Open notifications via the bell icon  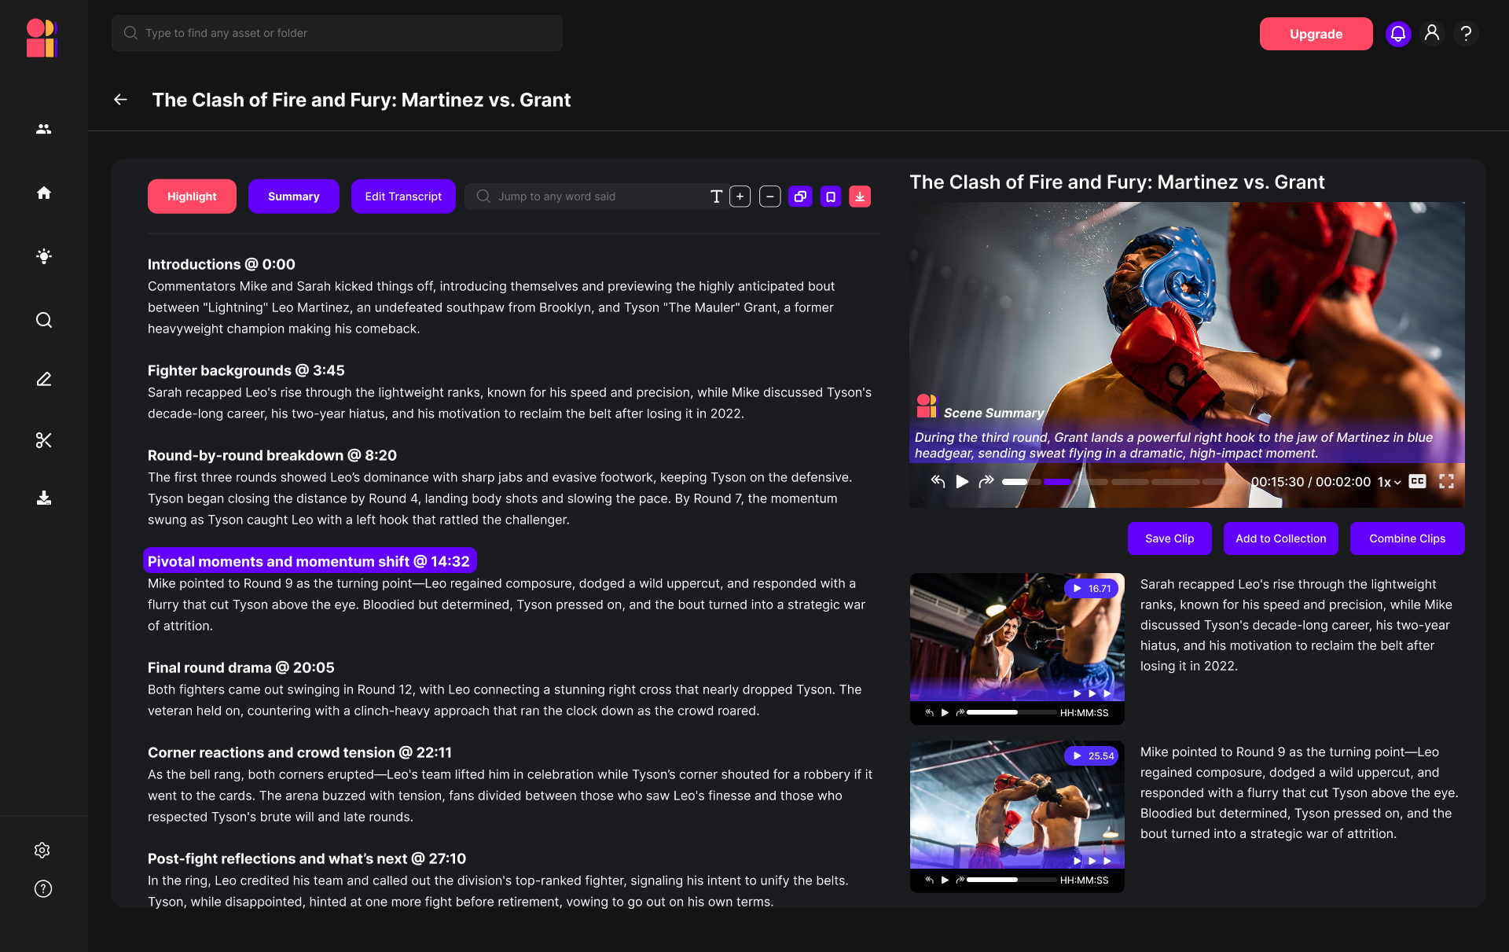point(1397,33)
